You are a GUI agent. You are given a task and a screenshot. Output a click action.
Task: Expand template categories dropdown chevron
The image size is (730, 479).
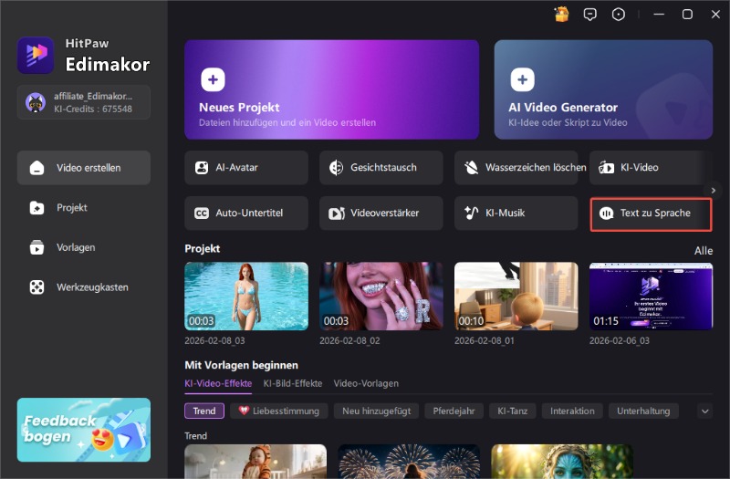704,411
